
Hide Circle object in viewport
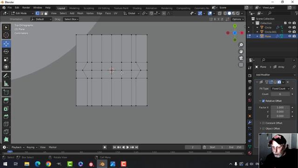pos(290,28)
